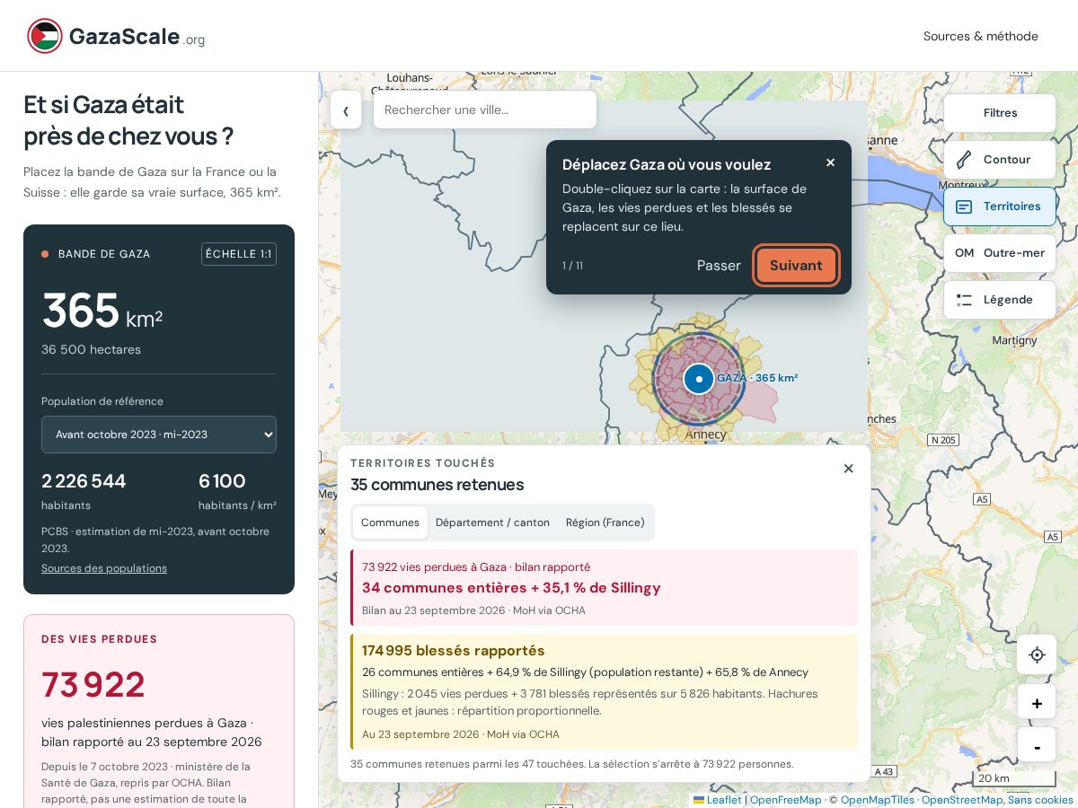Click the "73 922" lives lost figure
Image resolution: width=1078 pixels, height=808 pixels.
tap(93, 685)
